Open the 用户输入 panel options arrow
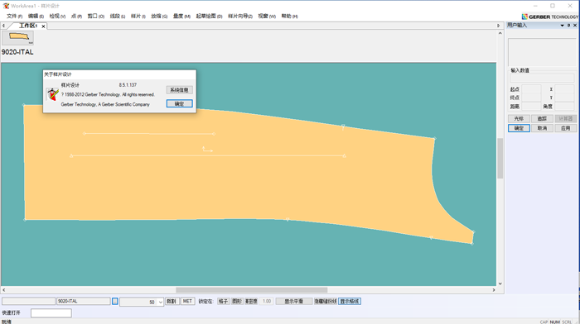580x324 pixels. pos(563,26)
